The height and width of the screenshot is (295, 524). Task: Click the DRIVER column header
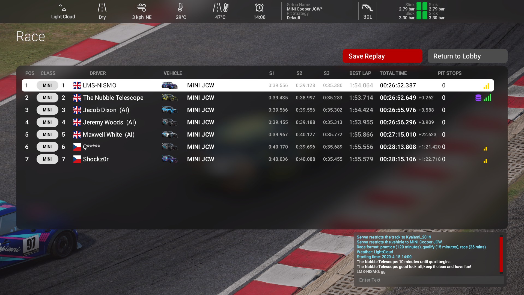tap(98, 73)
